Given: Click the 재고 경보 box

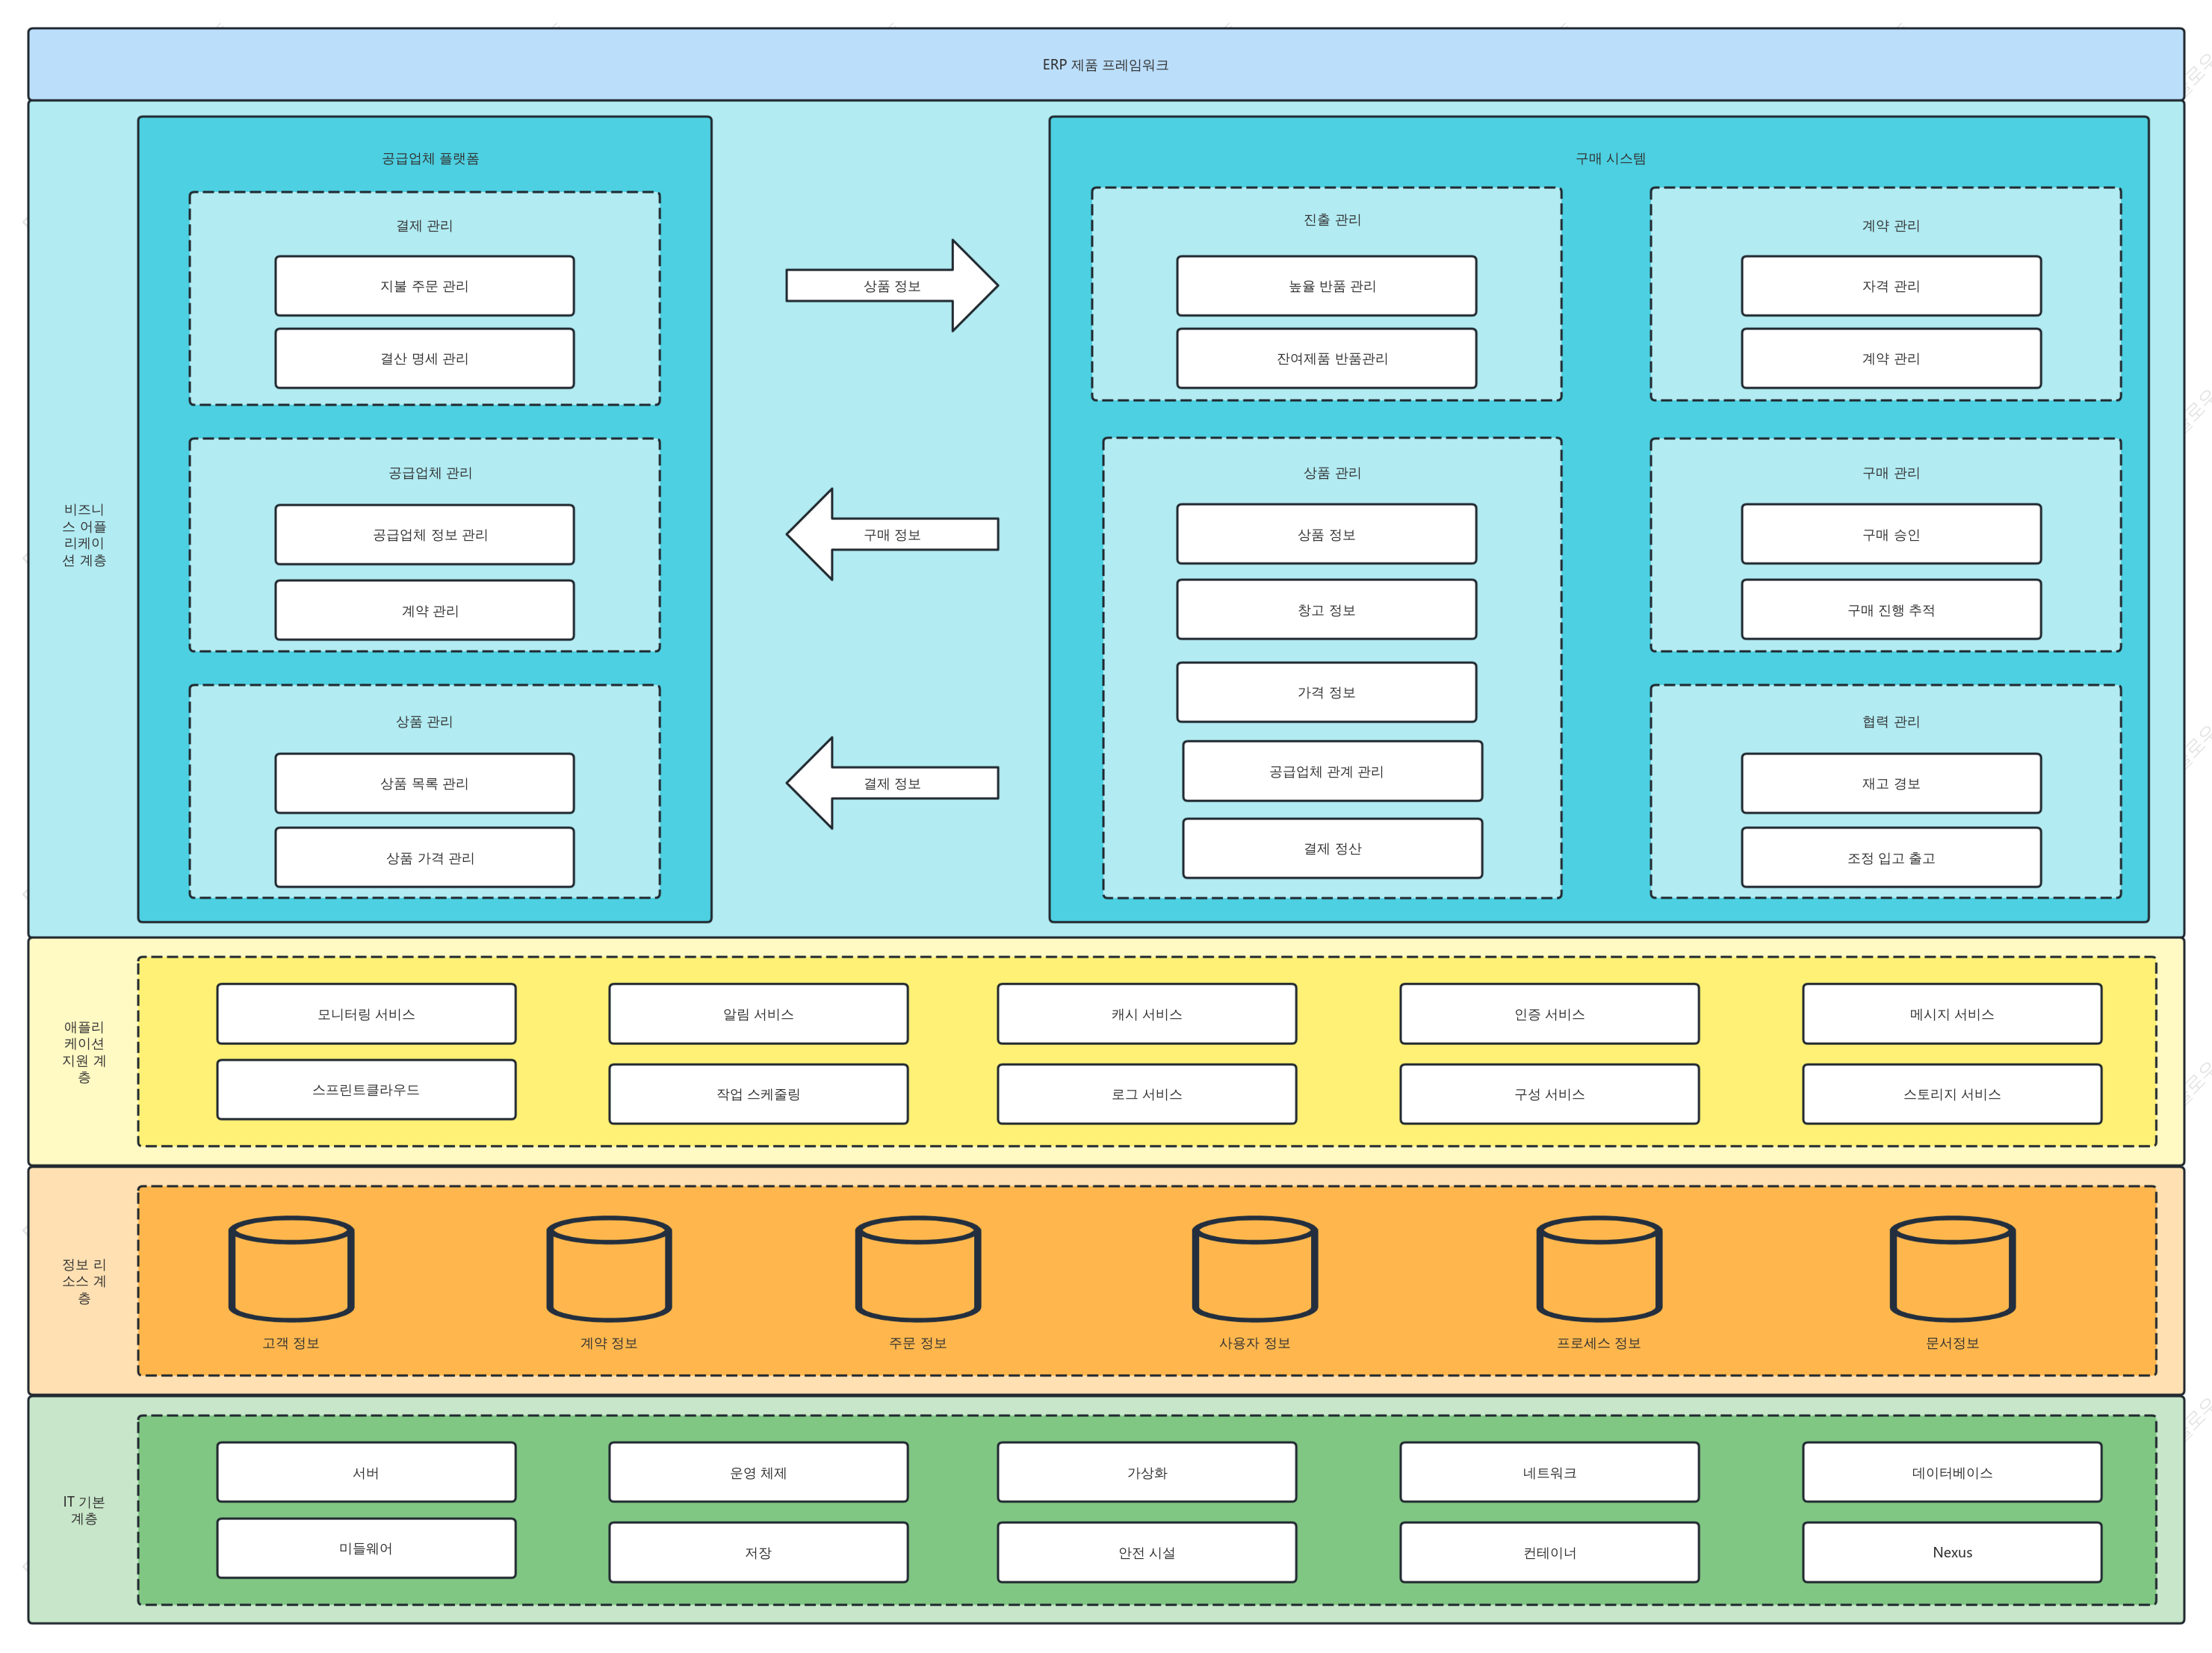Looking at the screenshot, I should pyautogui.click(x=1891, y=783).
